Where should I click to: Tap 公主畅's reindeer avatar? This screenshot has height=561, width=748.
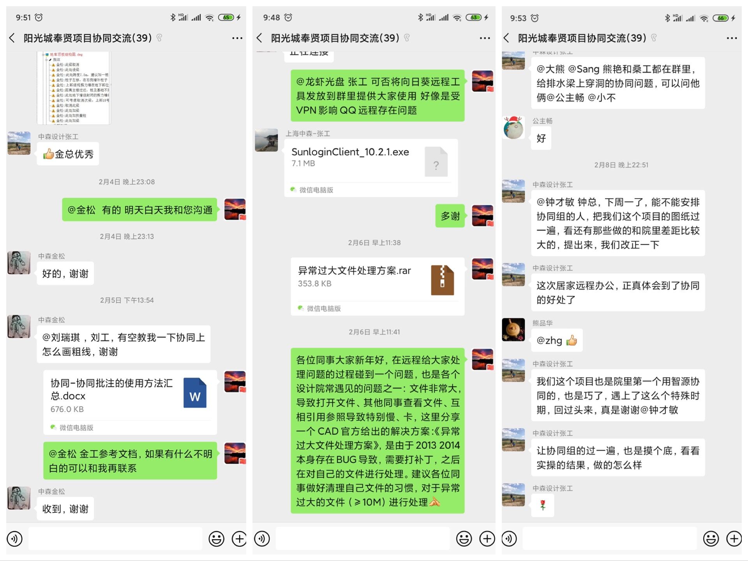point(513,127)
